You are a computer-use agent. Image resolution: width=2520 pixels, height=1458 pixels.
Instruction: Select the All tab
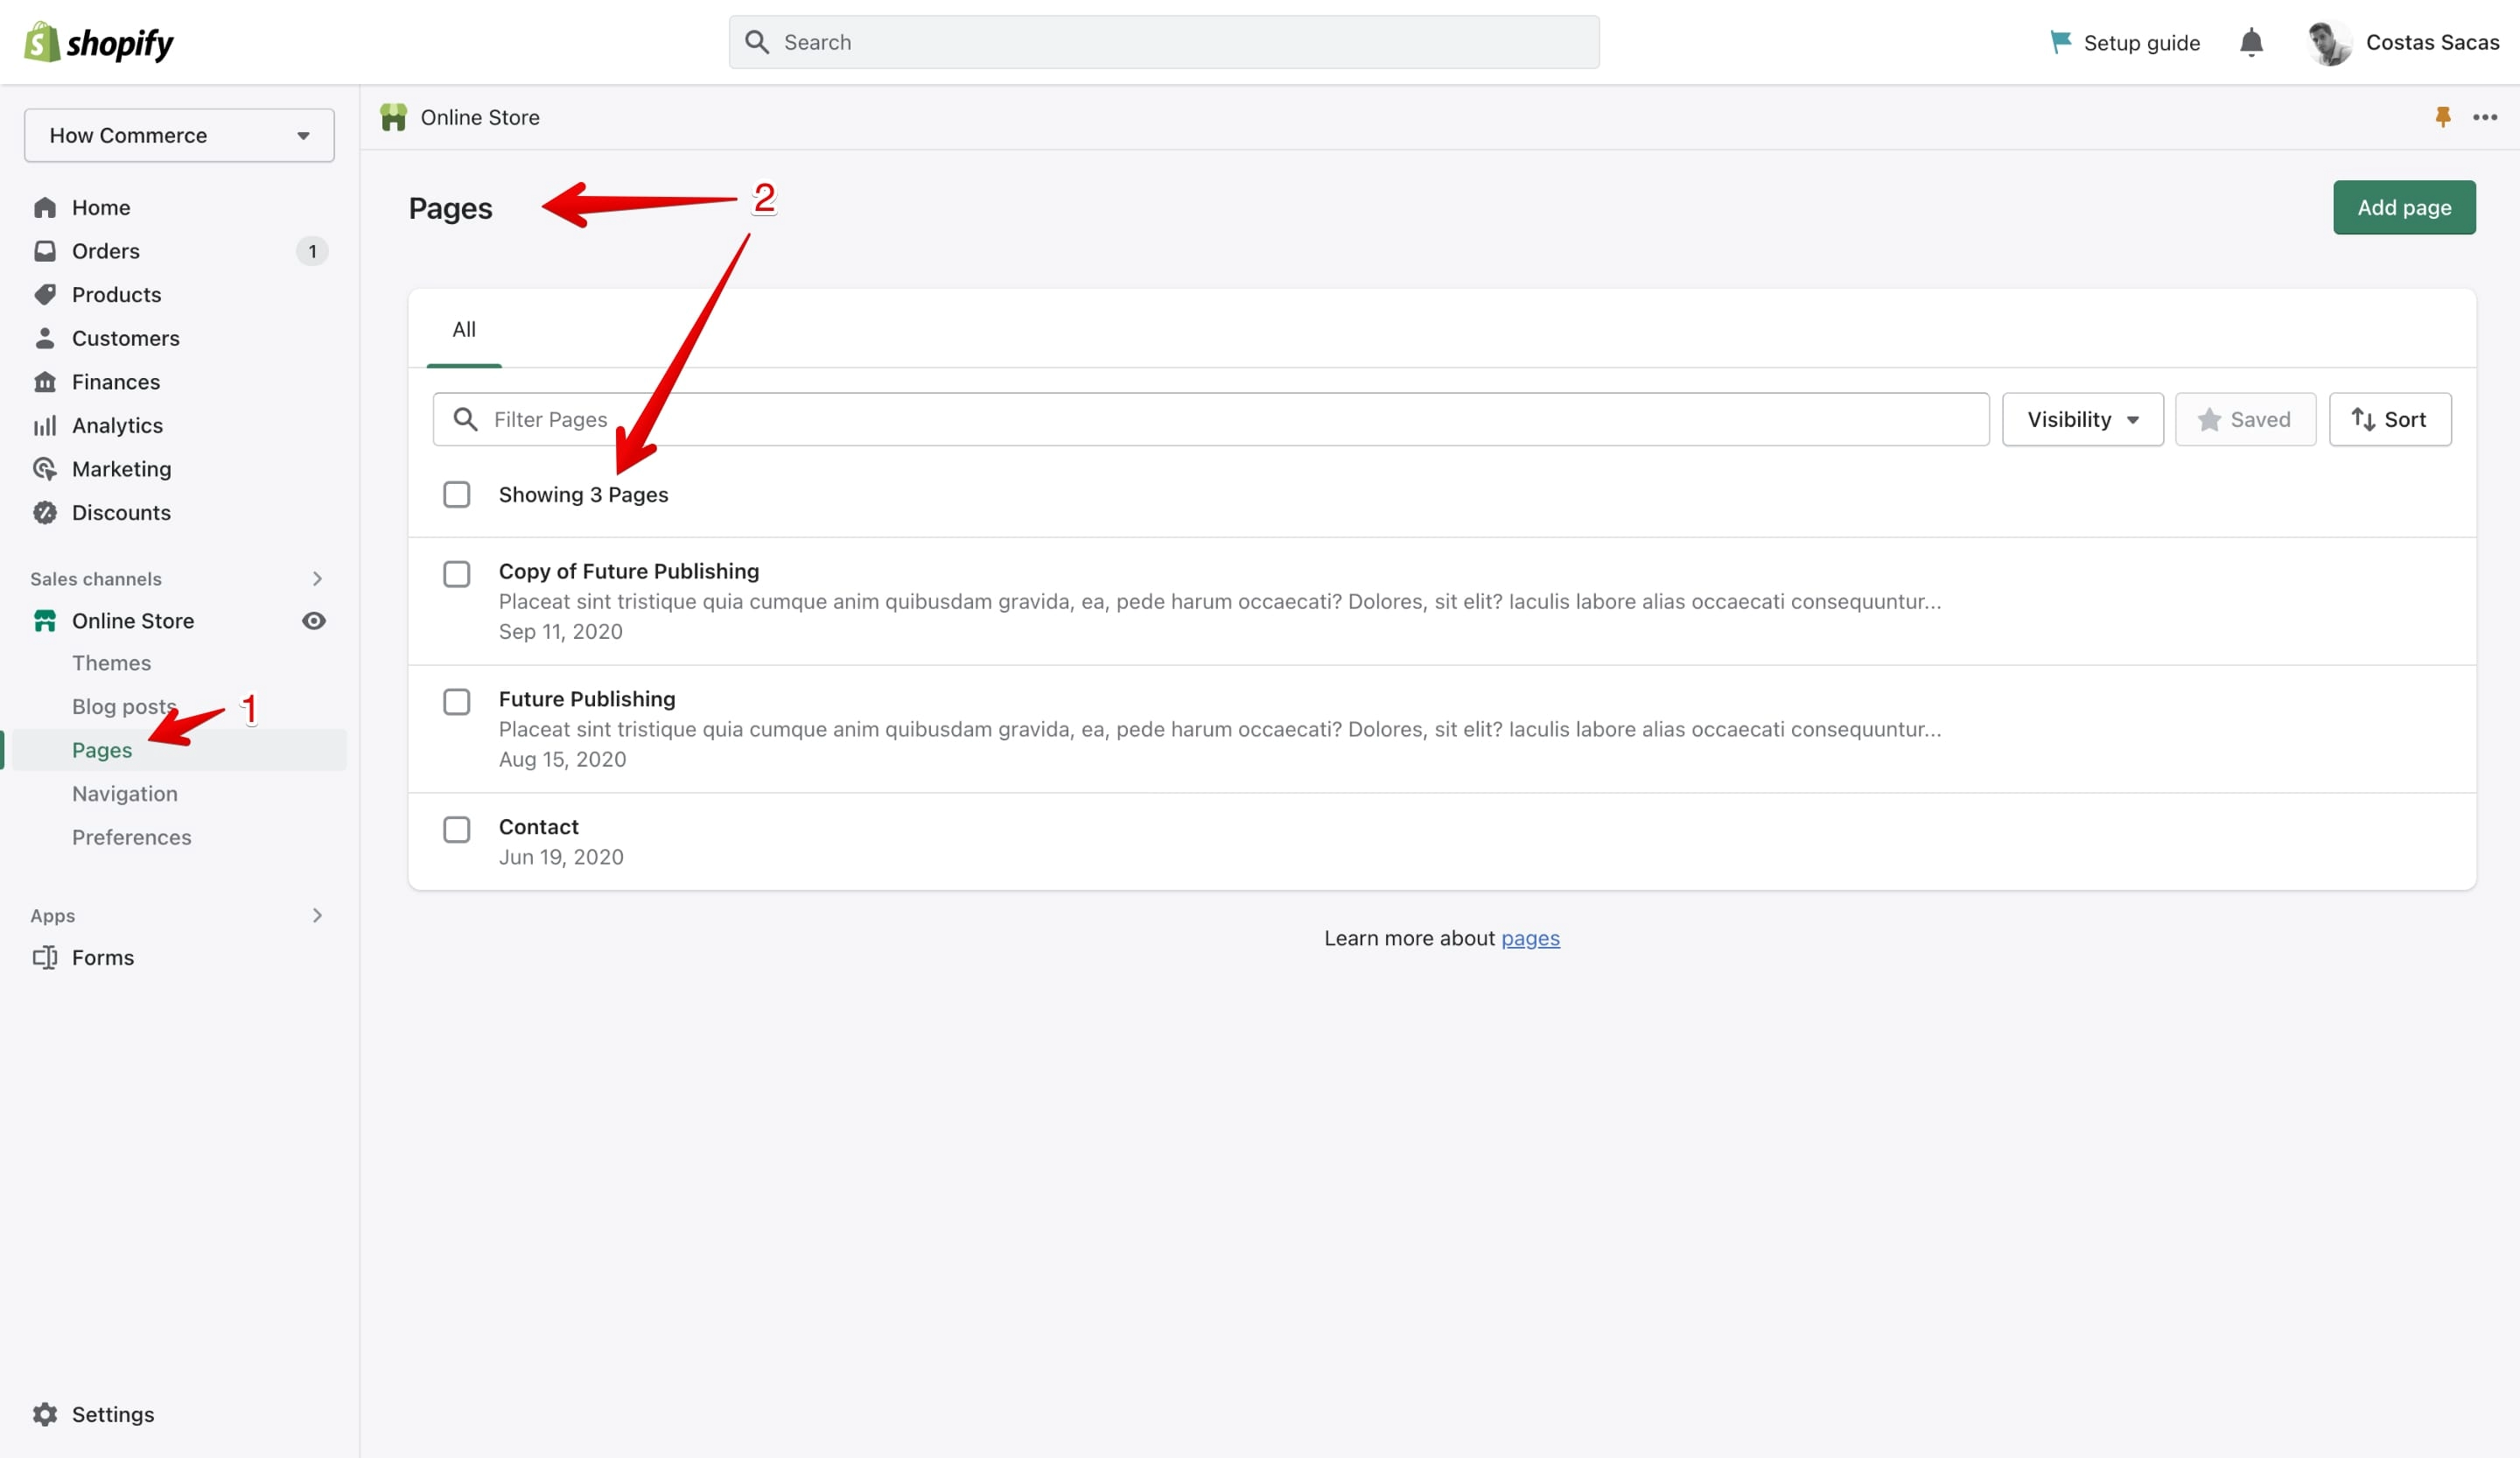click(x=464, y=330)
